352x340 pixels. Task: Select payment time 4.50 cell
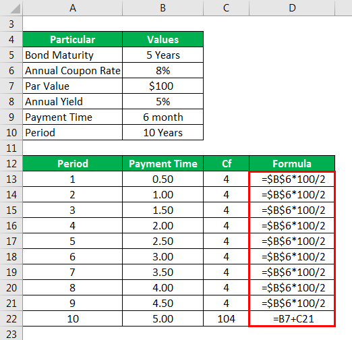click(163, 303)
